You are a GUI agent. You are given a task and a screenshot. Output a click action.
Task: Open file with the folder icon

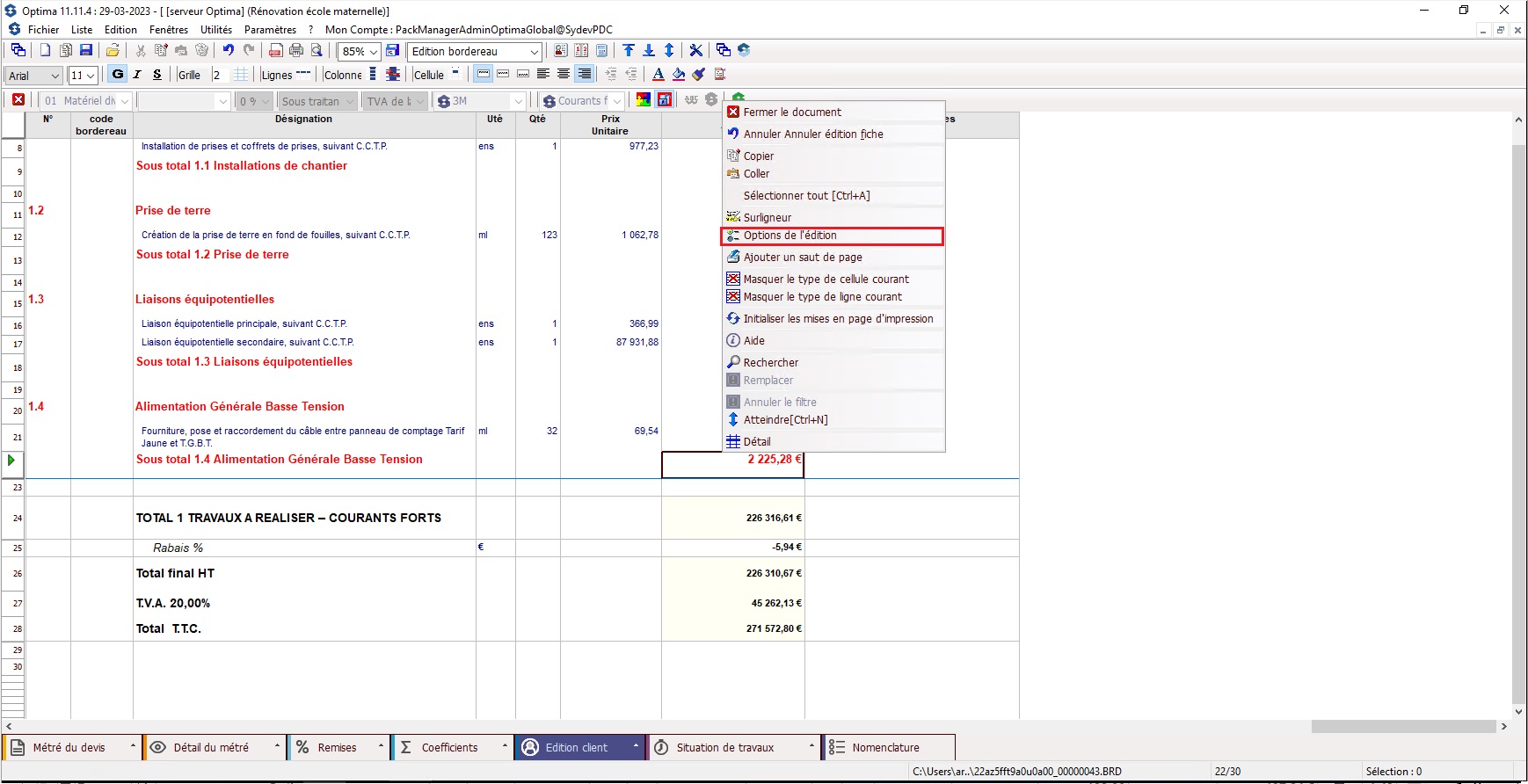113,50
